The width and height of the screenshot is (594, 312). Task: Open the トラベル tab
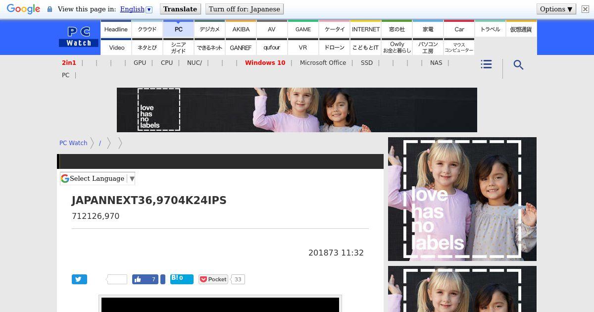click(x=490, y=29)
